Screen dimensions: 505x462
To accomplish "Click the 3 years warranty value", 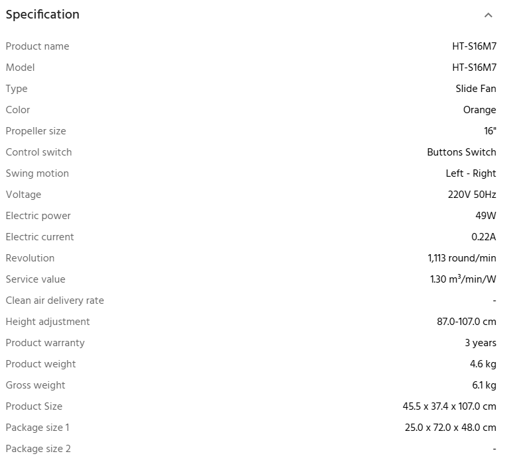I will point(480,343).
